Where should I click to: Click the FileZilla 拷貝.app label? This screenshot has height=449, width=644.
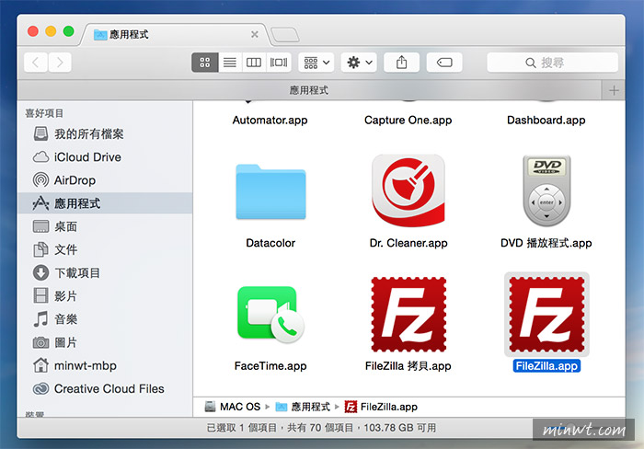[x=408, y=365]
